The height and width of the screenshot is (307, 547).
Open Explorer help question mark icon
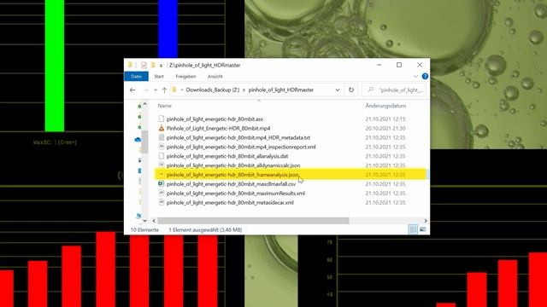425,76
